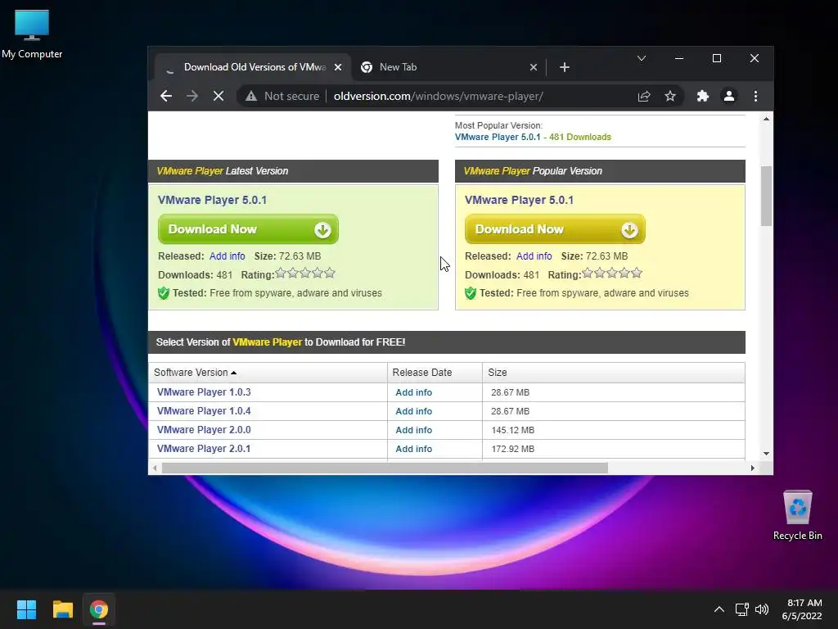Open the volume tray icon
Image resolution: width=838 pixels, height=629 pixels.
(762, 609)
